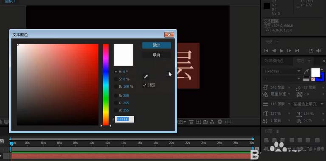Open the paragraph panel menu icon
Screen dimensions: 326x161
point(277,131)
